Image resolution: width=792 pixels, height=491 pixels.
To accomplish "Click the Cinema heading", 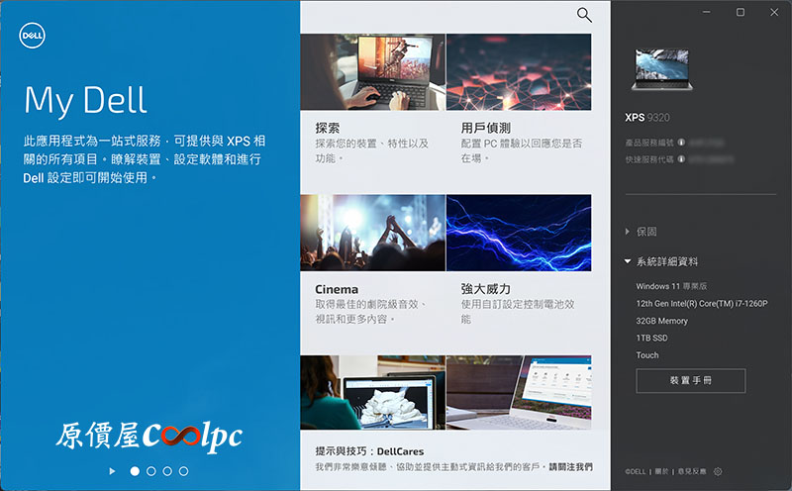I will tap(337, 289).
